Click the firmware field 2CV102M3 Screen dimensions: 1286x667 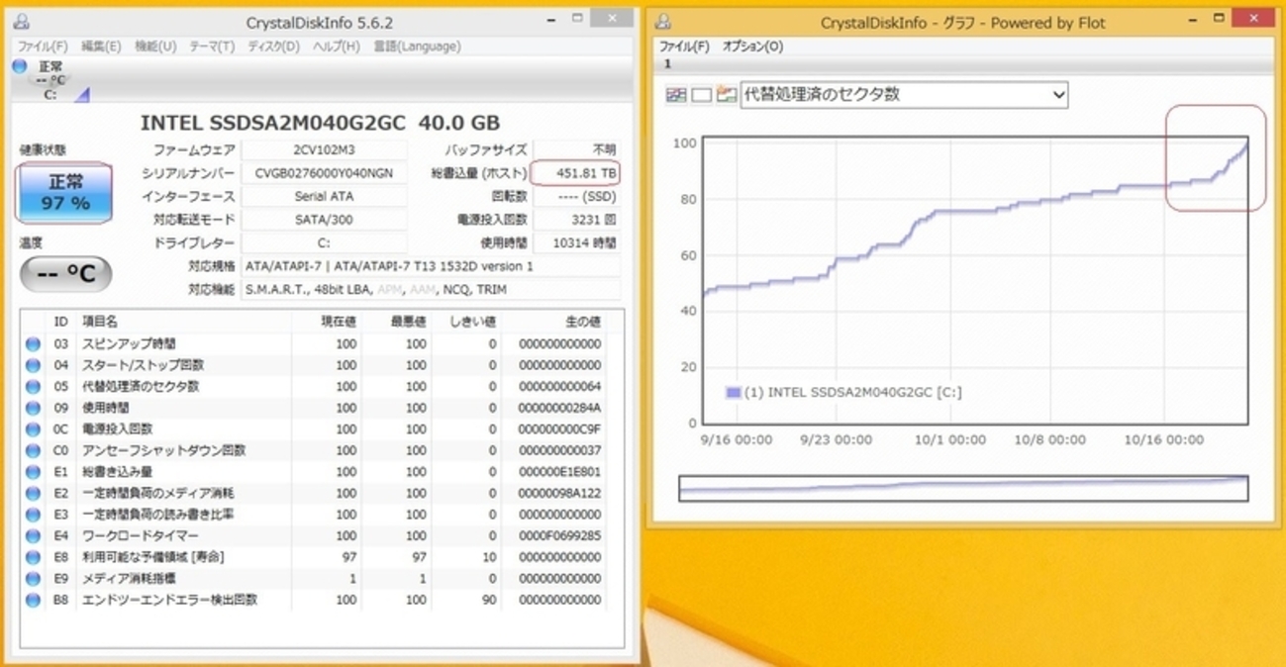[324, 149]
